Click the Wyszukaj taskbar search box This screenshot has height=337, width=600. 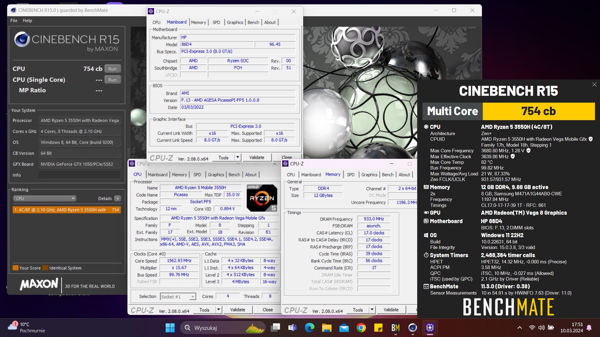point(222,328)
